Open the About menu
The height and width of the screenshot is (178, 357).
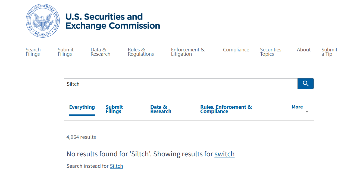pos(303,50)
